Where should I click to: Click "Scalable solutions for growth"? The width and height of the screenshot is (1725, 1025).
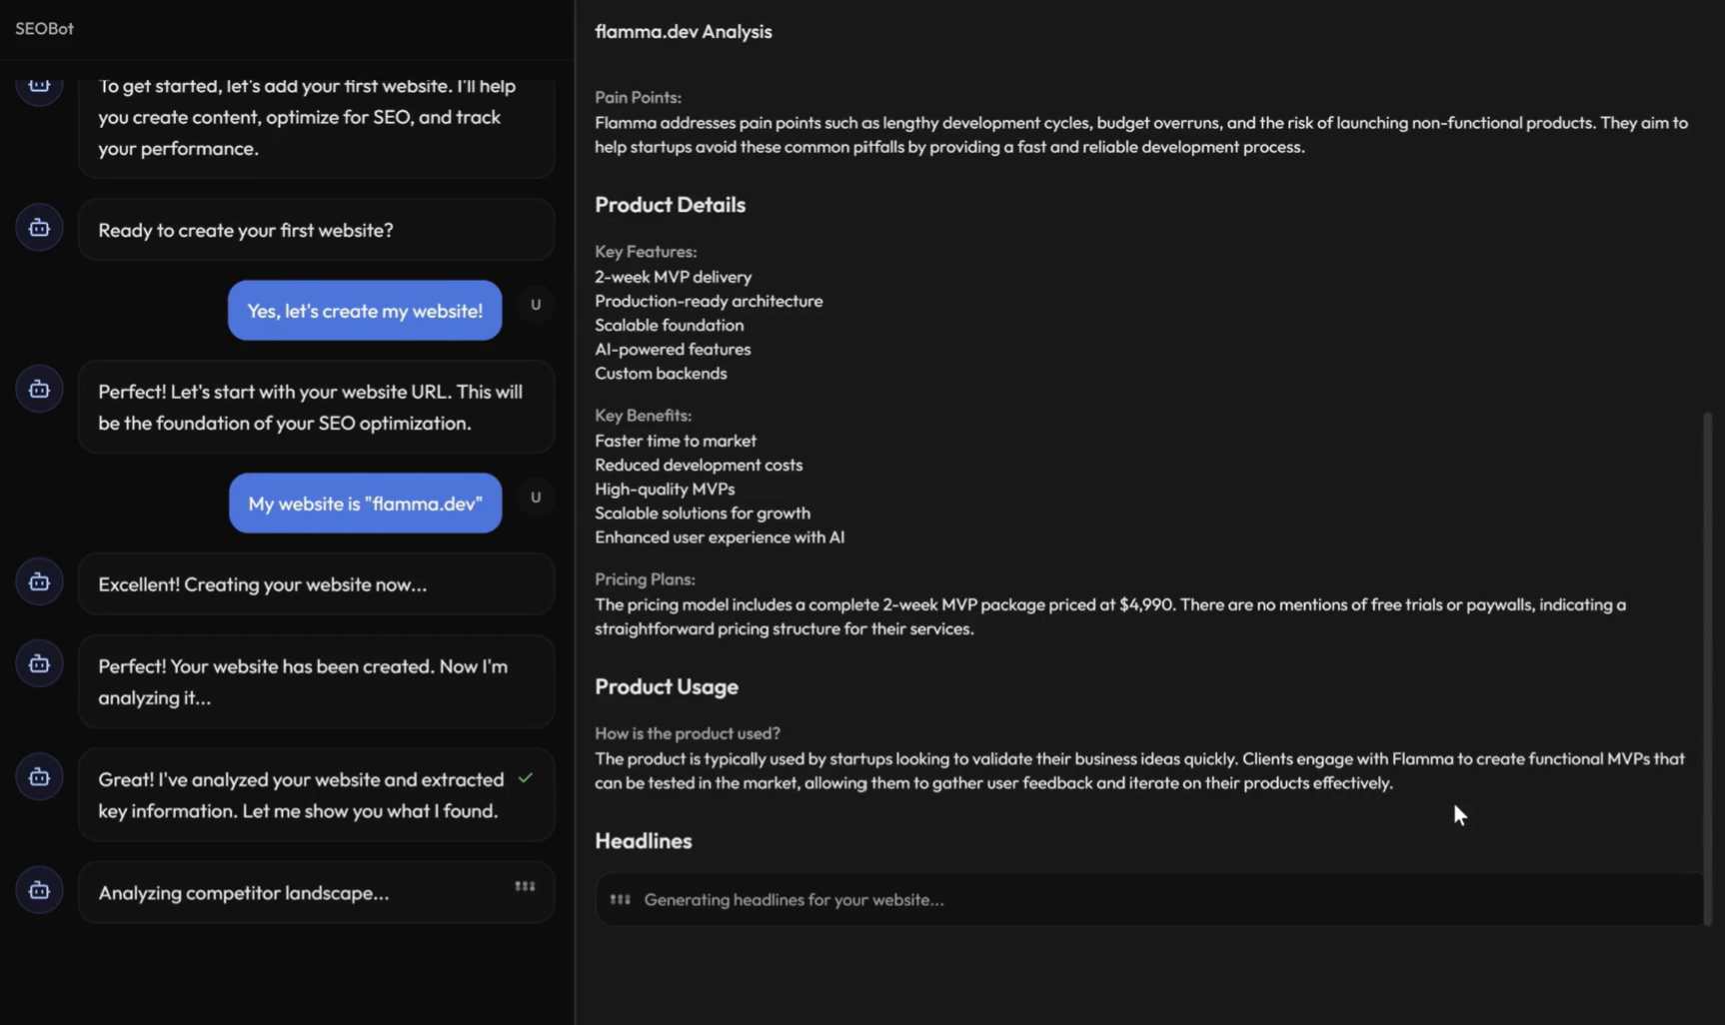click(703, 512)
